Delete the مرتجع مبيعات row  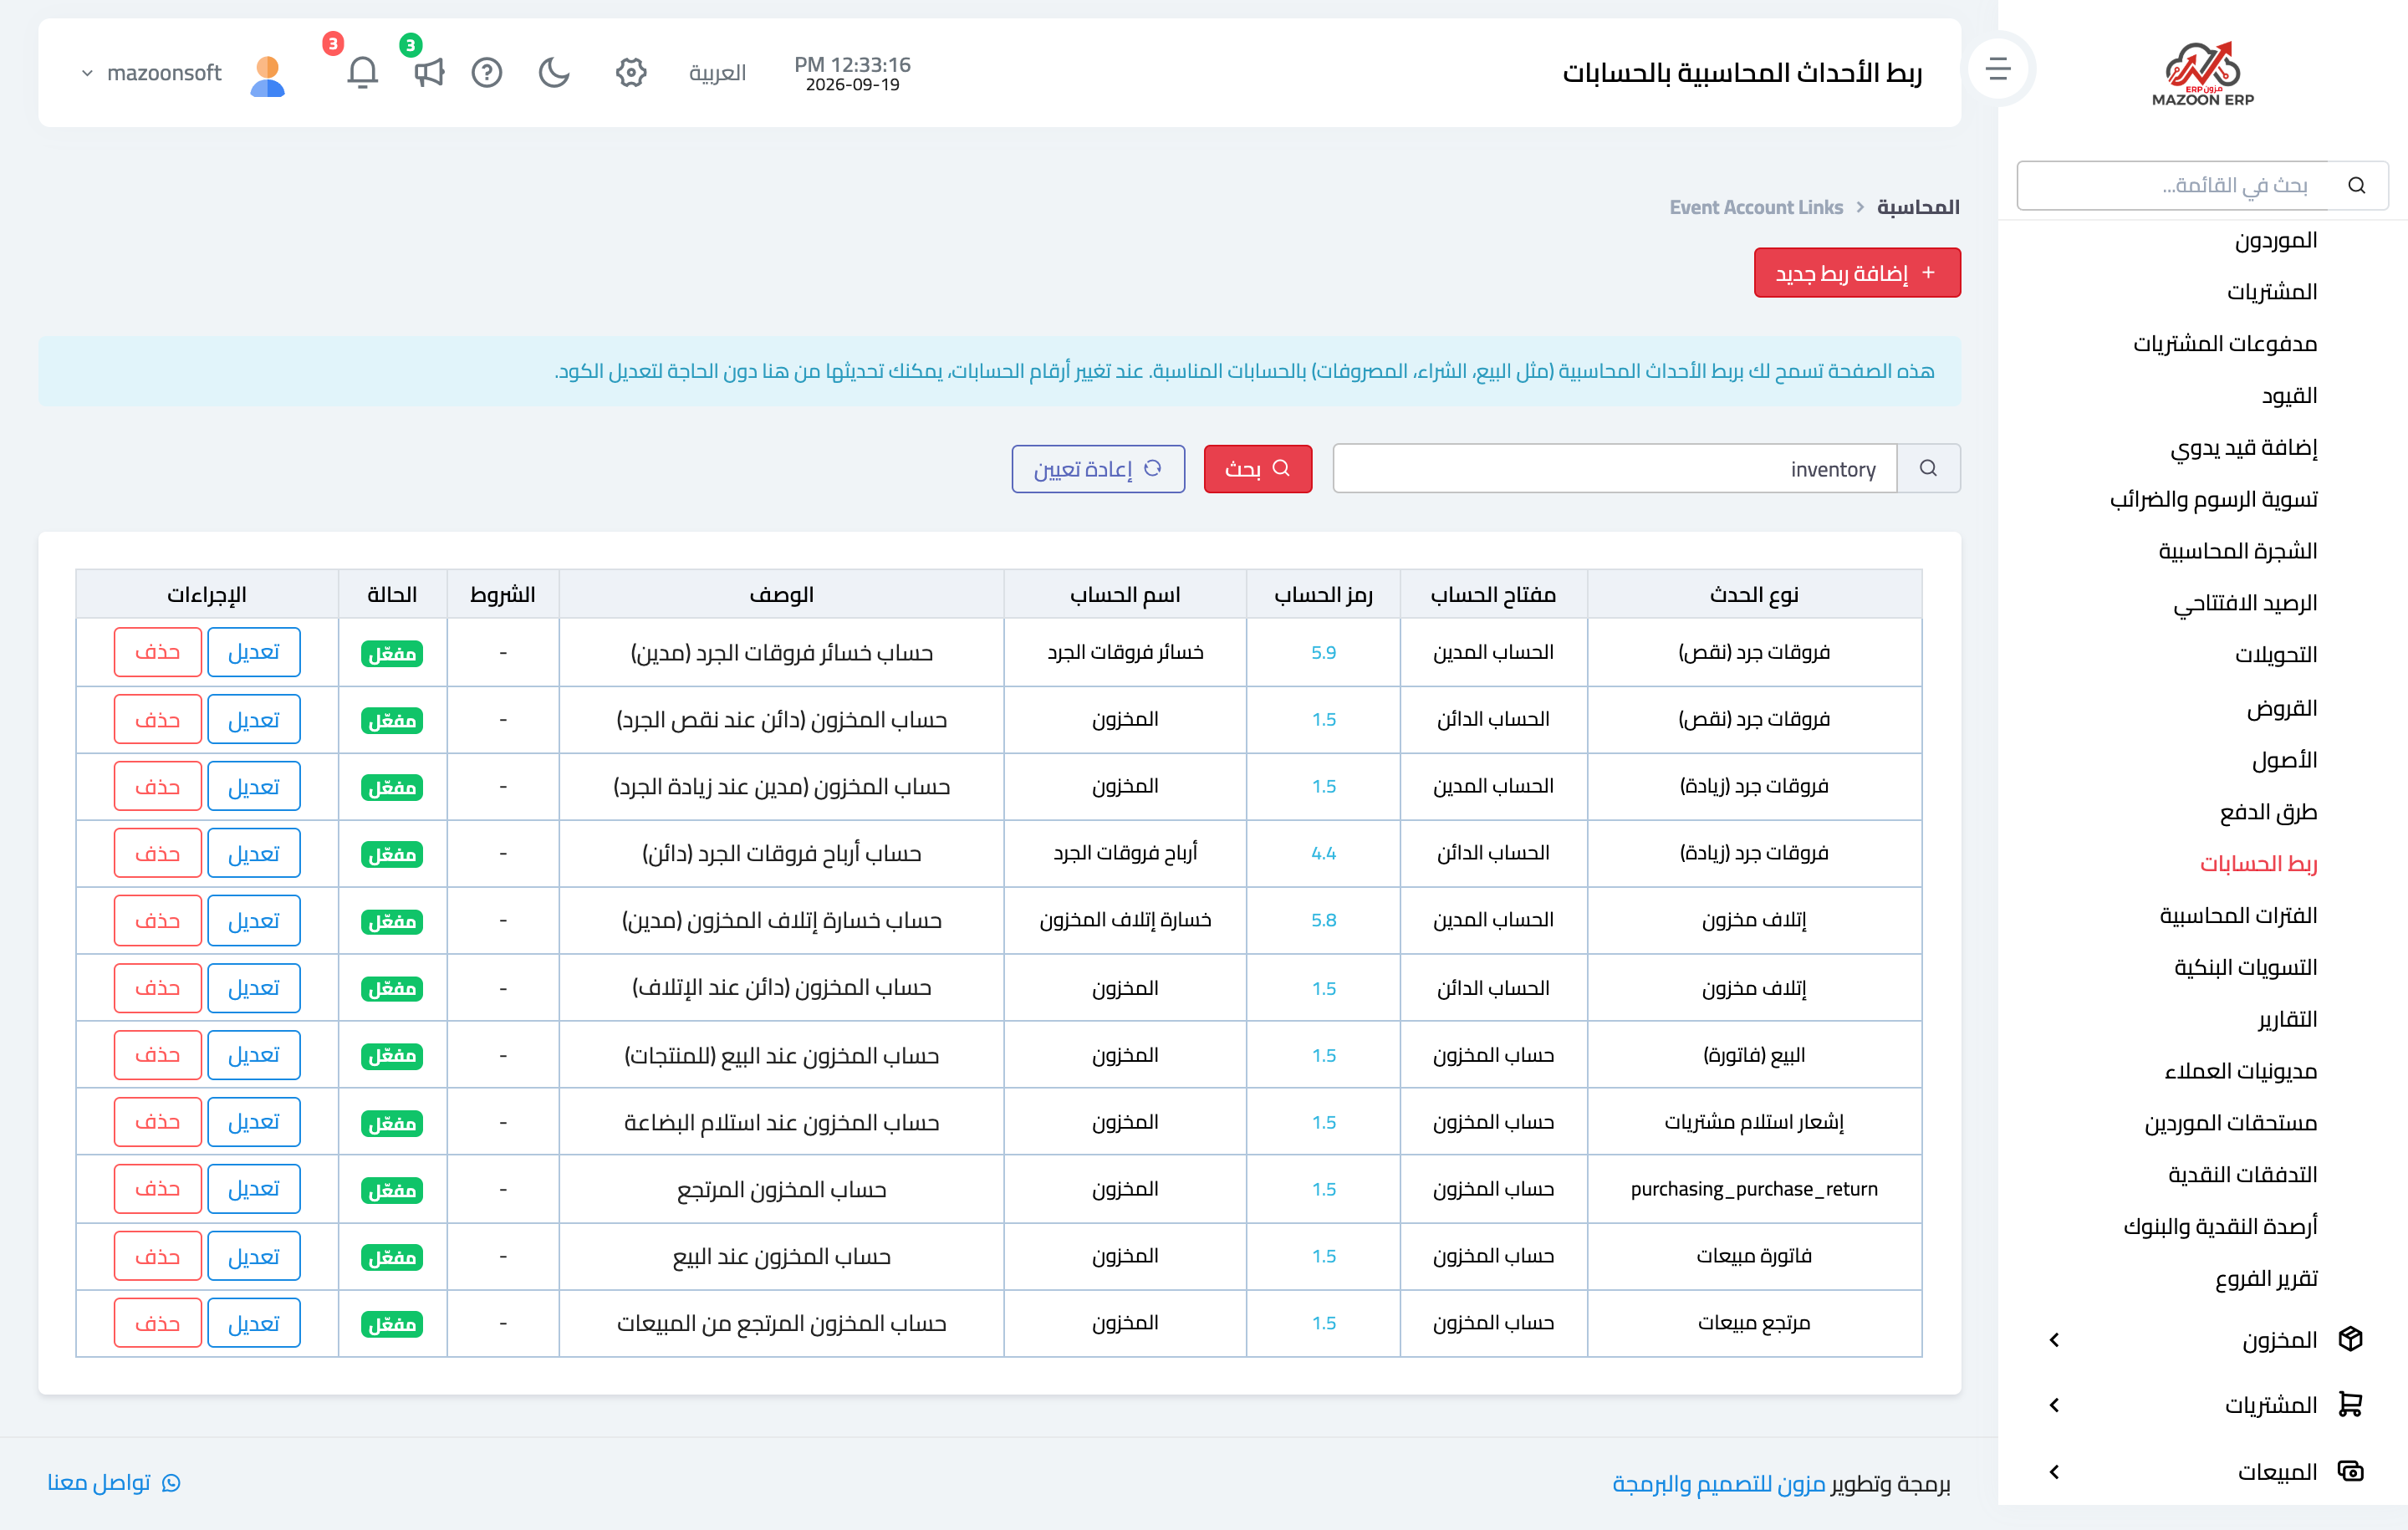(x=157, y=1324)
